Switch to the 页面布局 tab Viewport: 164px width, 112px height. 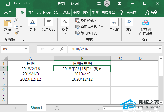(44, 12)
